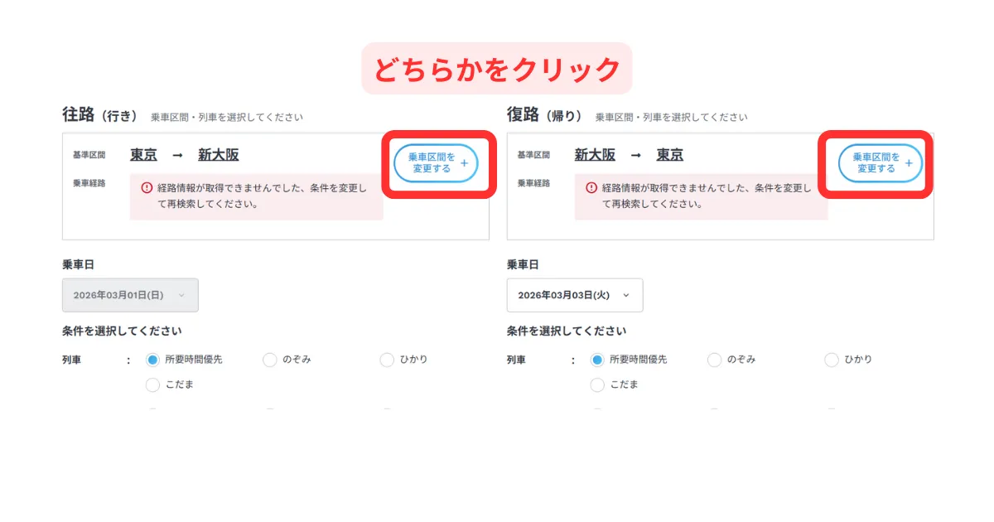Viewport: 994px width, 522px height.
Task: Choose こだま radio for outbound train
Action: pyautogui.click(x=152, y=384)
